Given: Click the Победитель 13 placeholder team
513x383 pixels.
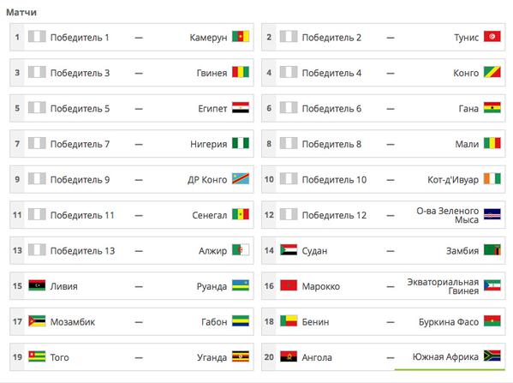Looking at the screenshot, I should tap(82, 251).
